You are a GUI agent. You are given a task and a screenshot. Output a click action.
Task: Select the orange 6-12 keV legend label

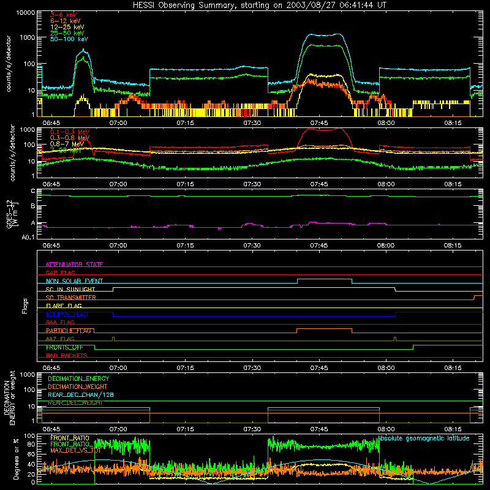tap(66, 21)
